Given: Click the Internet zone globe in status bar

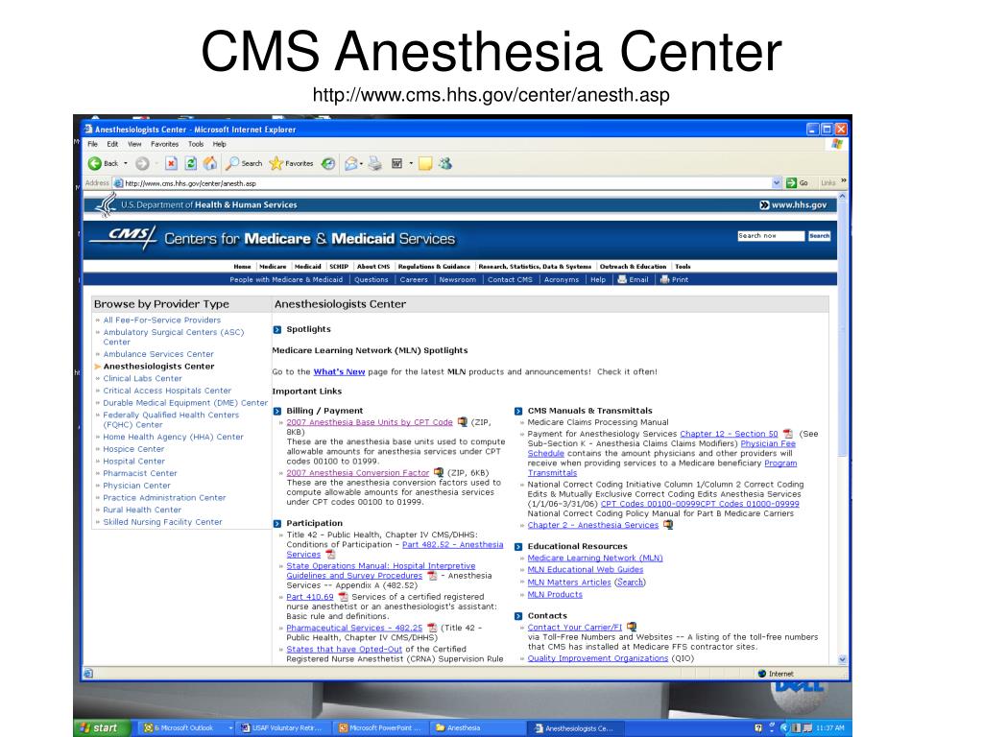Looking at the screenshot, I should [761, 674].
